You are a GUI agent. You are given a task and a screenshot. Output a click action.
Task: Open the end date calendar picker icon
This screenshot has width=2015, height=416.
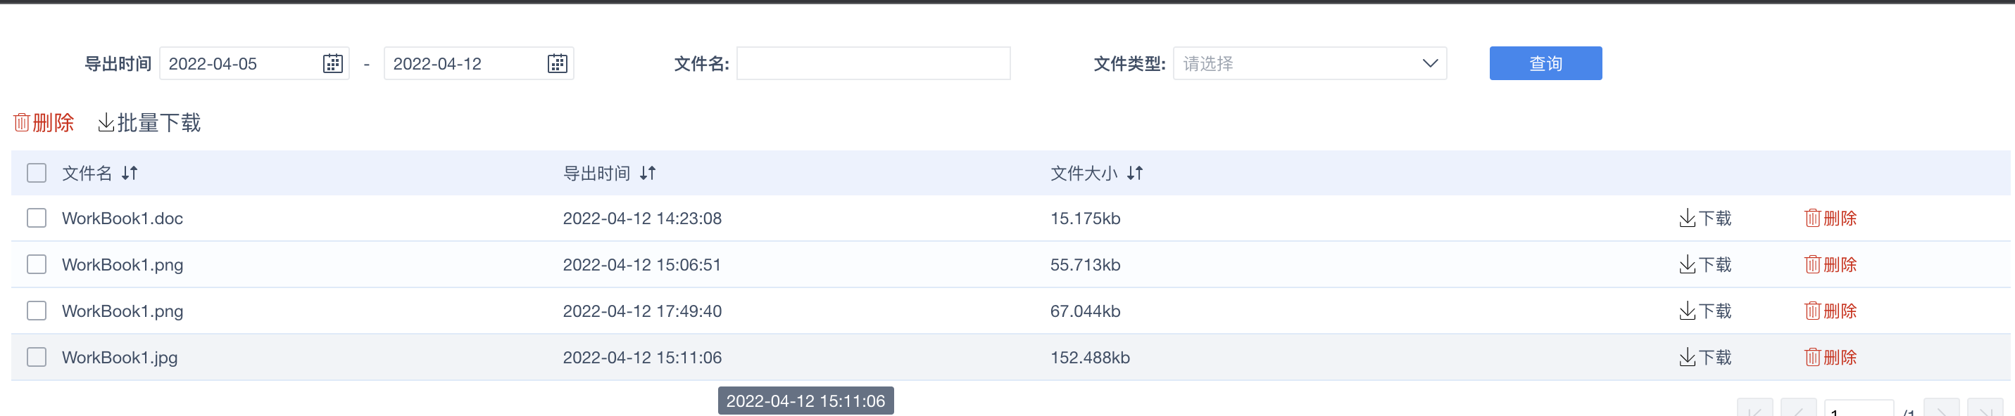[x=557, y=63]
